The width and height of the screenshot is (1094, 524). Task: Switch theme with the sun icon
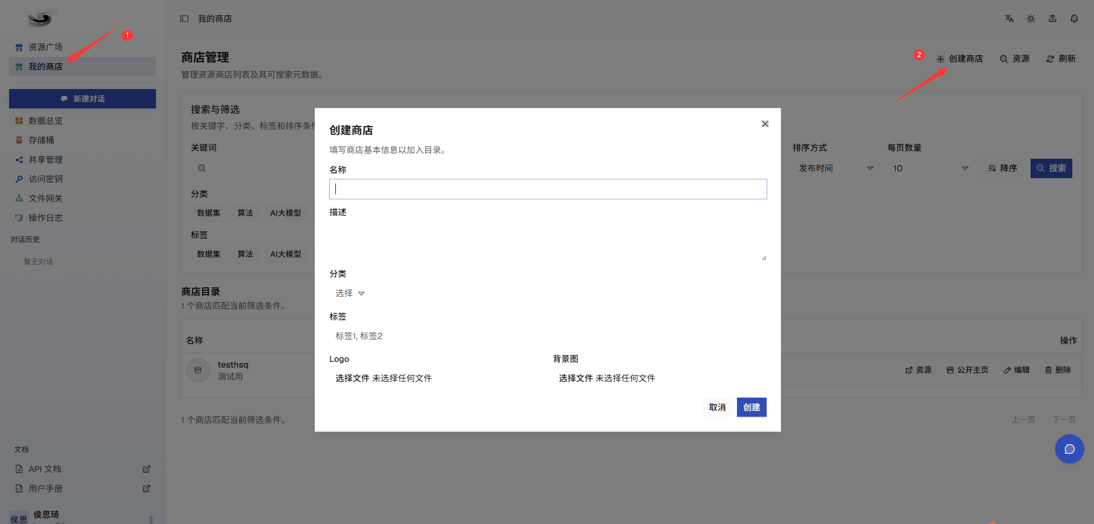point(1031,19)
